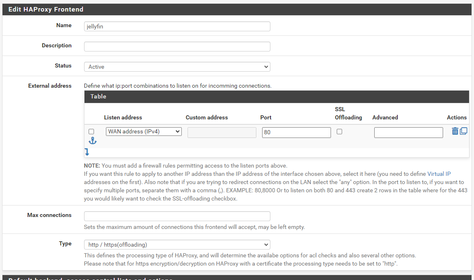The image size is (474, 280).
Task: Duplicate the port 80 table row
Action: (x=464, y=131)
